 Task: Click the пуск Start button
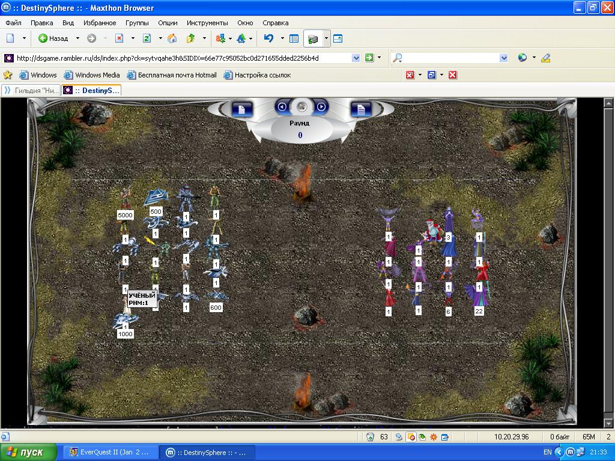pyautogui.click(x=29, y=452)
